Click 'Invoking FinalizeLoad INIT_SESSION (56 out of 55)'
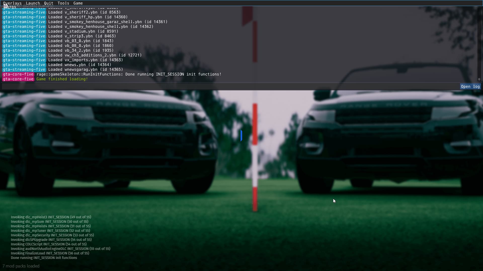The height and width of the screenshot is (271, 483). pyautogui.click(x=50, y=253)
